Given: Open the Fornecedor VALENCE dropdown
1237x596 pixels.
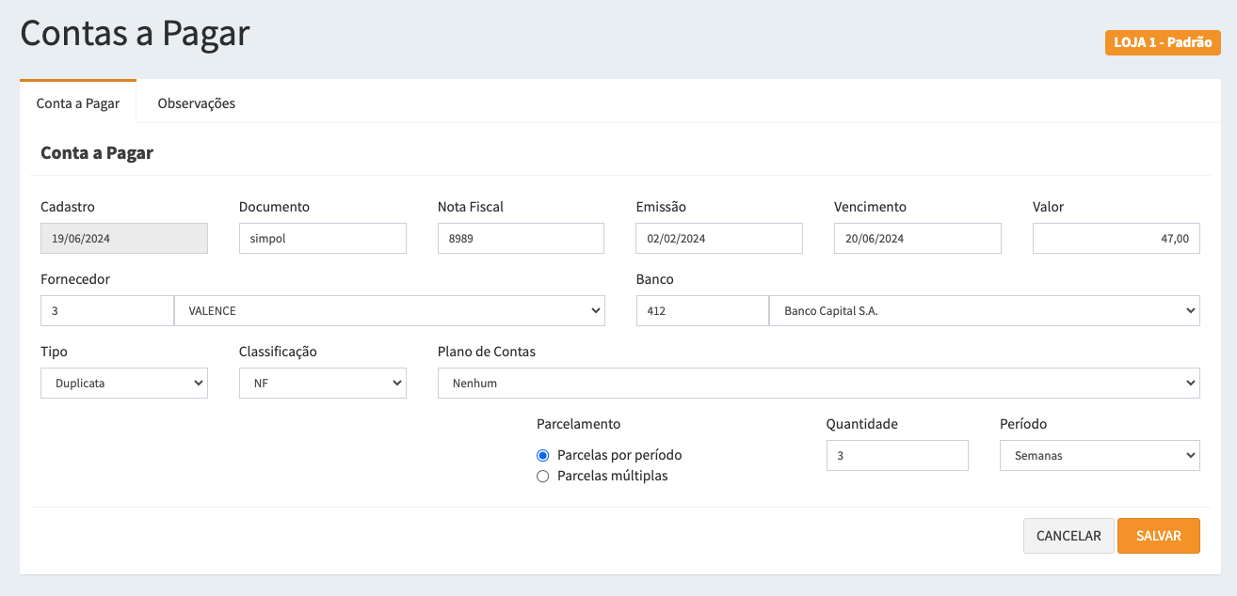Looking at the screenshot, I should (x=389, y=311).
